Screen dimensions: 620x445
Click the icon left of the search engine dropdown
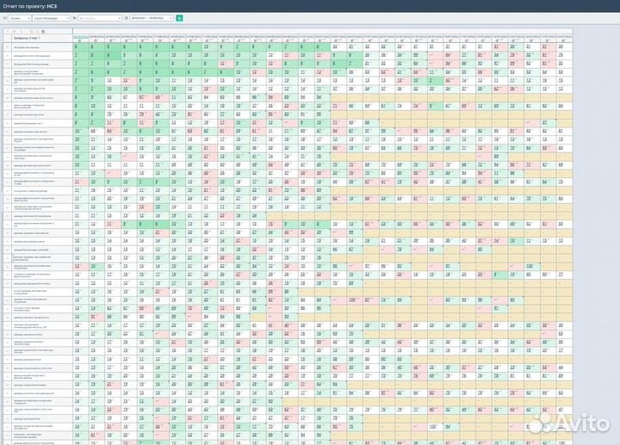[x=3, y=17]
